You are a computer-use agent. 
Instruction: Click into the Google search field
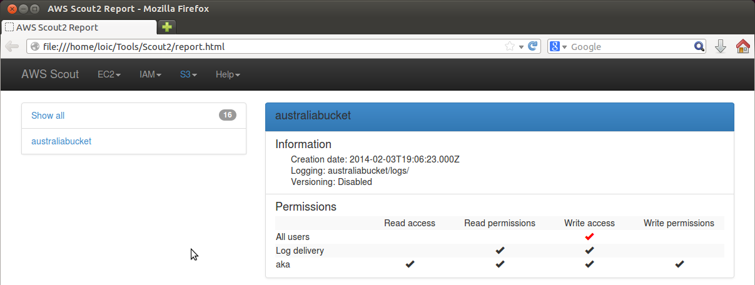631,47
